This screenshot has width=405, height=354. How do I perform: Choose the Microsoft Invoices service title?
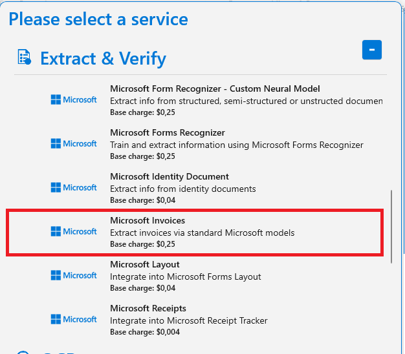click(x=148, y=220)
